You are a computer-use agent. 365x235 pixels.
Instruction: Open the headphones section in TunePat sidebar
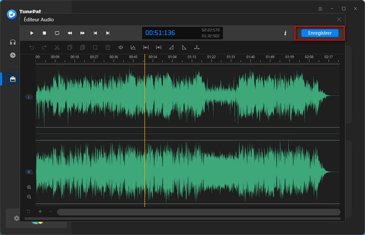point(13,42)
